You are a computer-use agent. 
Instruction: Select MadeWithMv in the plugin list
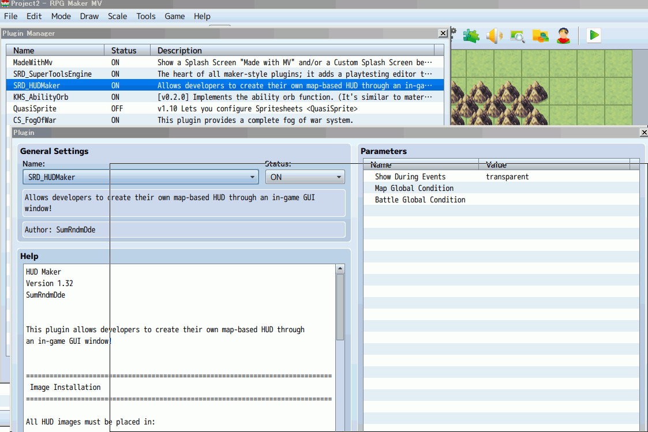click(x=225, y=62)
